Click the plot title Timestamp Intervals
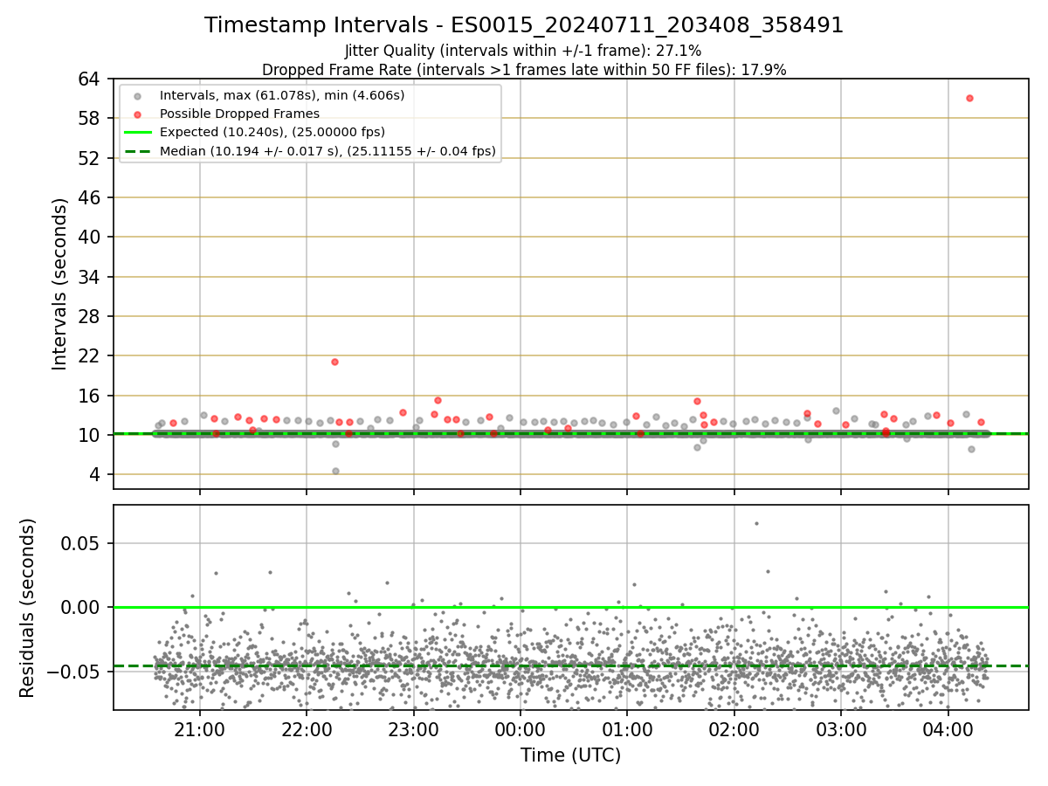 (x=524, y=25)
